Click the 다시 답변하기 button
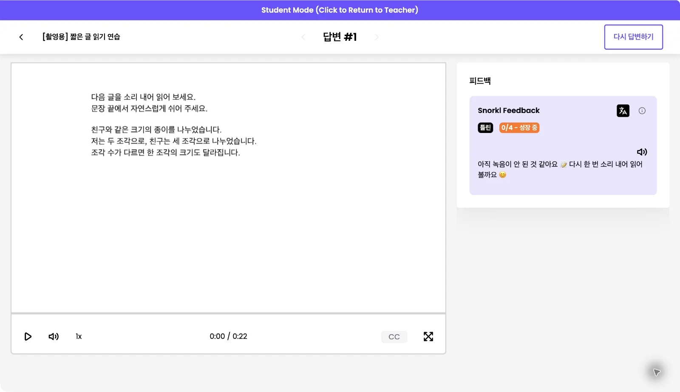Image resolution: width=680 pixels, height=392 pixels. [634, 37]
